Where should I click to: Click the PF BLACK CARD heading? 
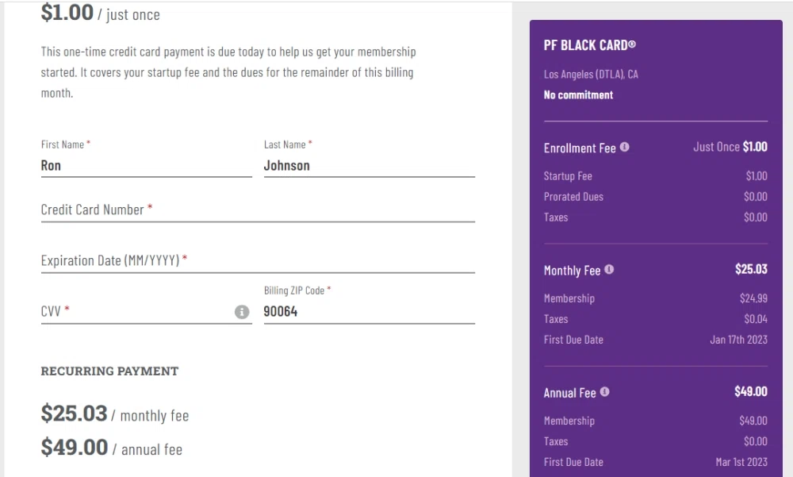tap(591, 46)
